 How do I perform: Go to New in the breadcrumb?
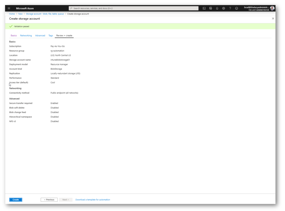[x=20, y=14]
